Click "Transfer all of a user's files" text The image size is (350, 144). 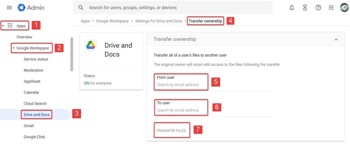coord(190,55)
